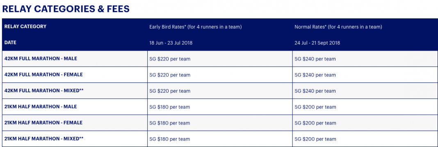Select the 42KM Full Marathon - Female row label
Image resolution: width=438 pixels, height=147 pixels.
coord(43,75)
